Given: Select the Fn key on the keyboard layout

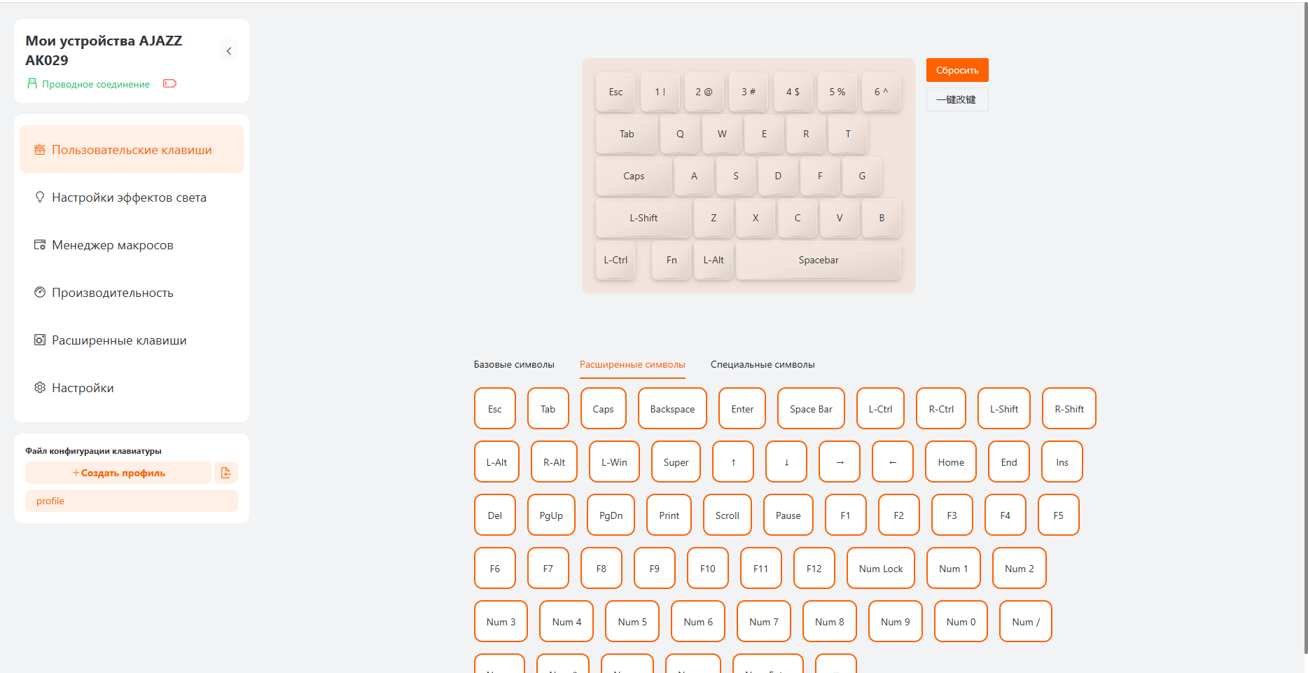Looking at the screenshot, I should tap(672, 260).
